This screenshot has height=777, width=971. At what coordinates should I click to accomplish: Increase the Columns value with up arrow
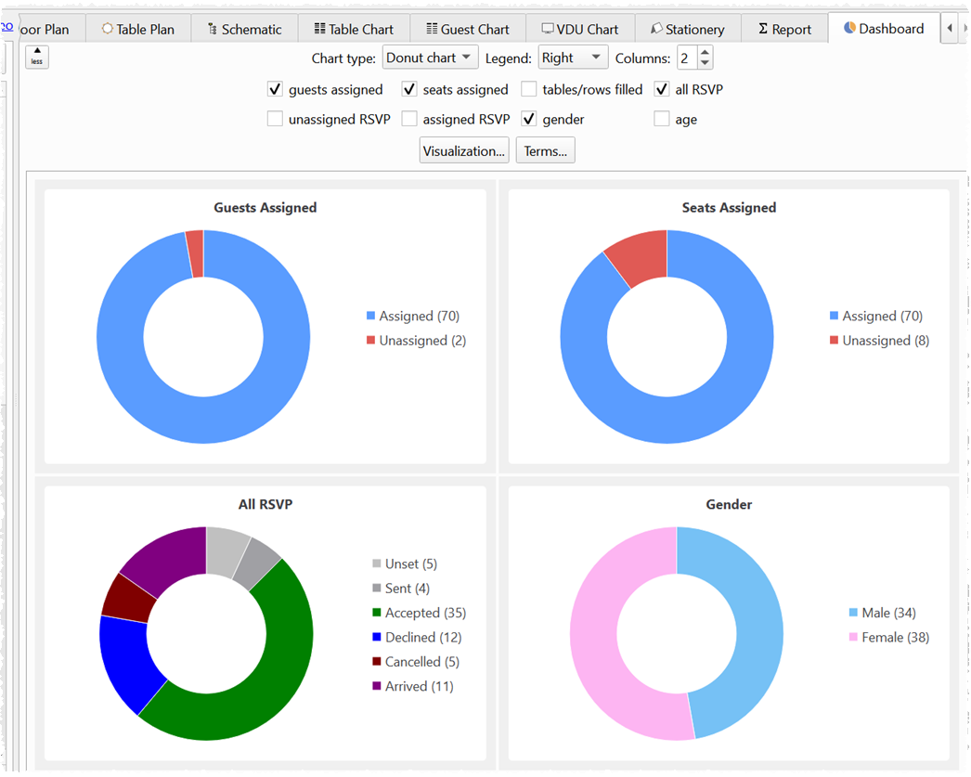[705, 53]
